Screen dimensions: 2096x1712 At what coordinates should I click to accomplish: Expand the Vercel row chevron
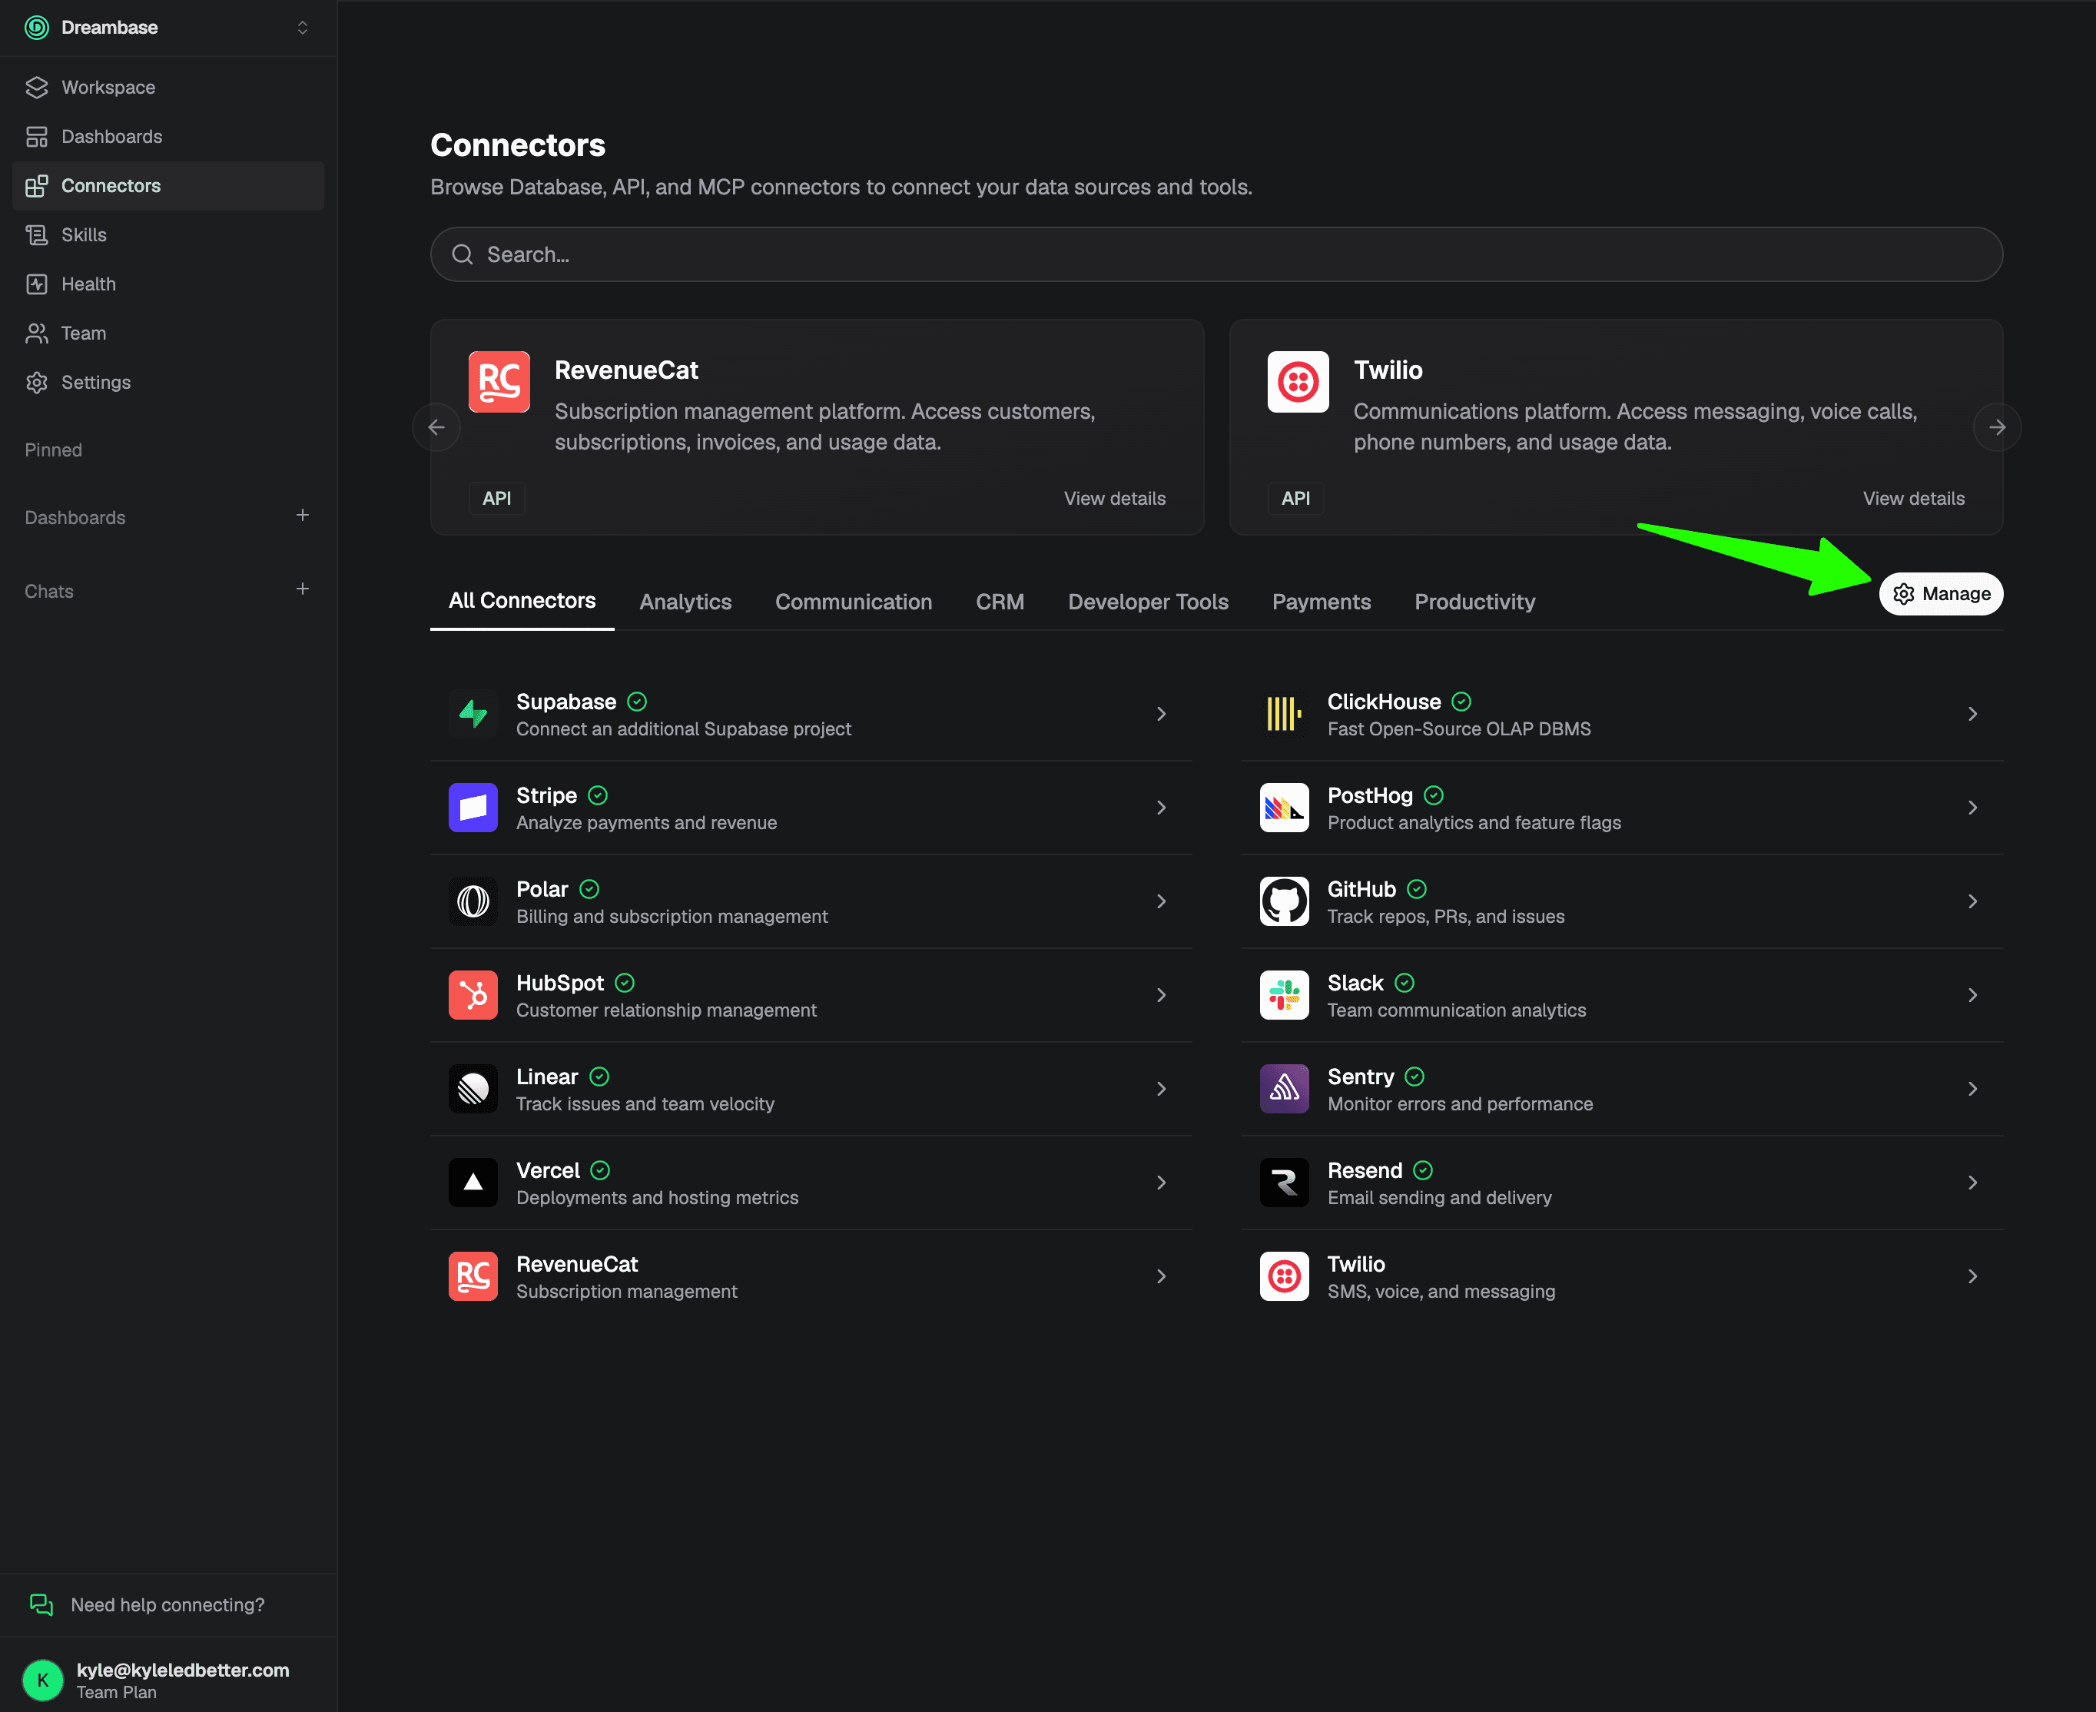coord(1162,1183)
